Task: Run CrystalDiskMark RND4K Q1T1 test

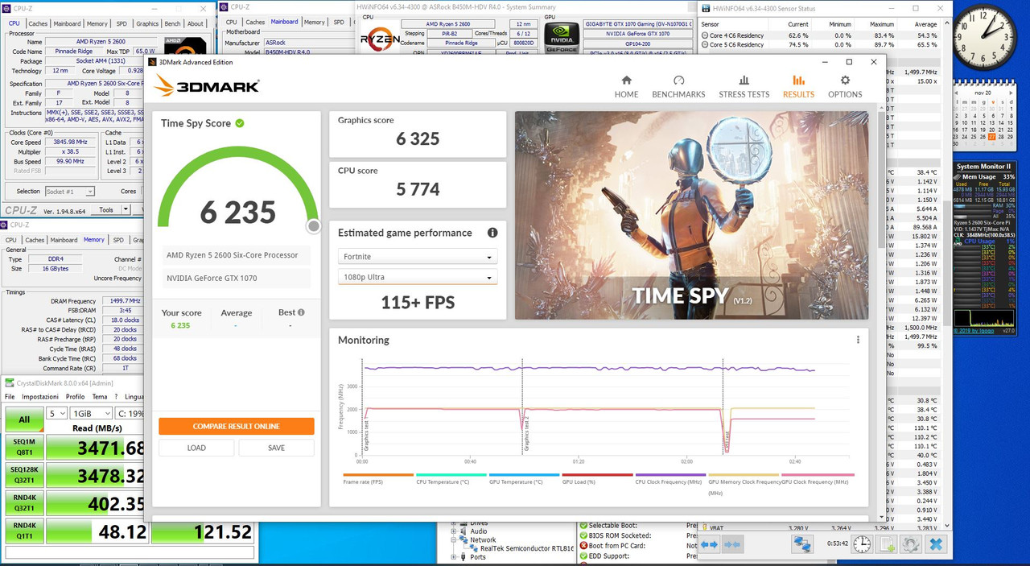Action: (24, 531)
